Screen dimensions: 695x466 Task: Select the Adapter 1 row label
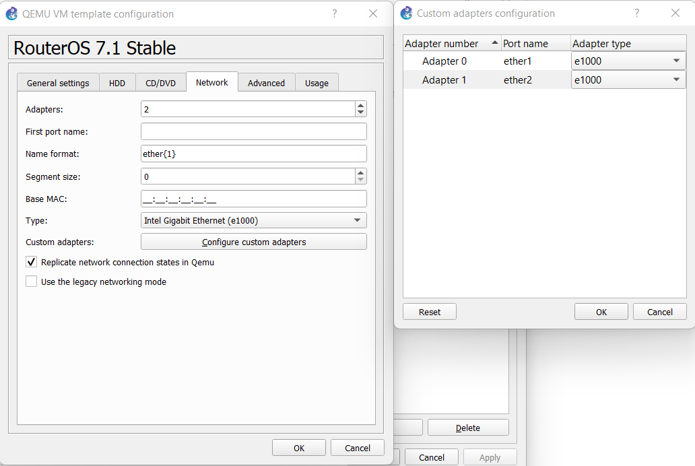[x=444, y=80]
